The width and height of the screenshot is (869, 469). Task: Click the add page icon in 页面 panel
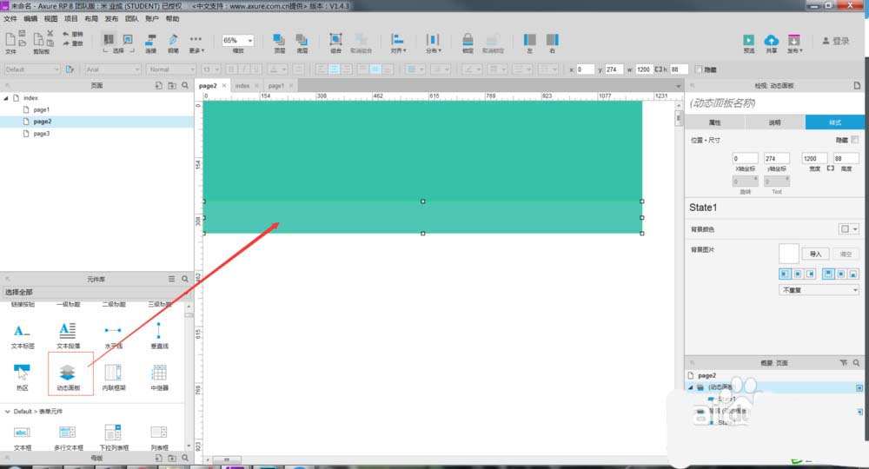tap(158, 85)
